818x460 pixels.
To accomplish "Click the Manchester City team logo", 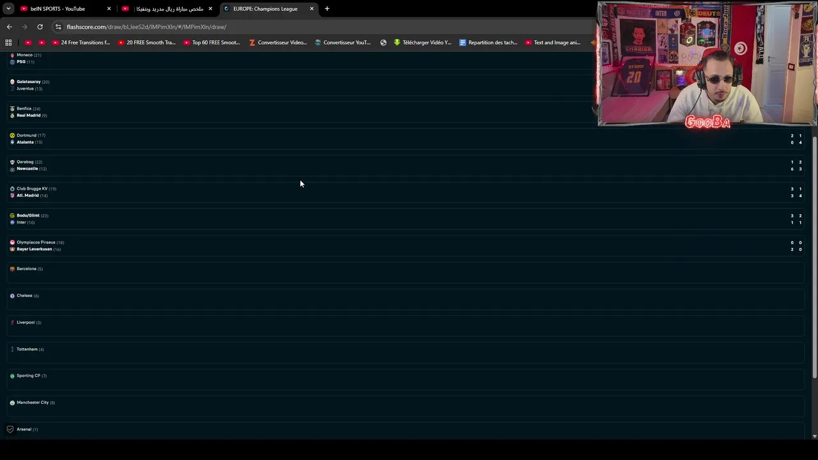I will [12, 402].
